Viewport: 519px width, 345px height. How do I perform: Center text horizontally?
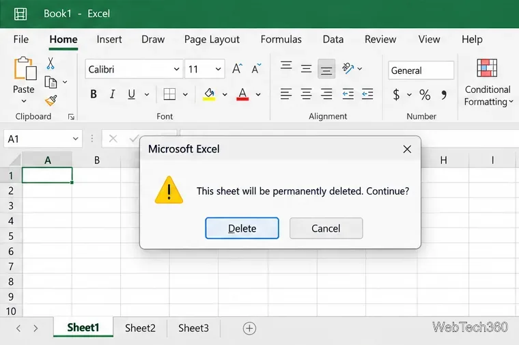tap(306, 94)
